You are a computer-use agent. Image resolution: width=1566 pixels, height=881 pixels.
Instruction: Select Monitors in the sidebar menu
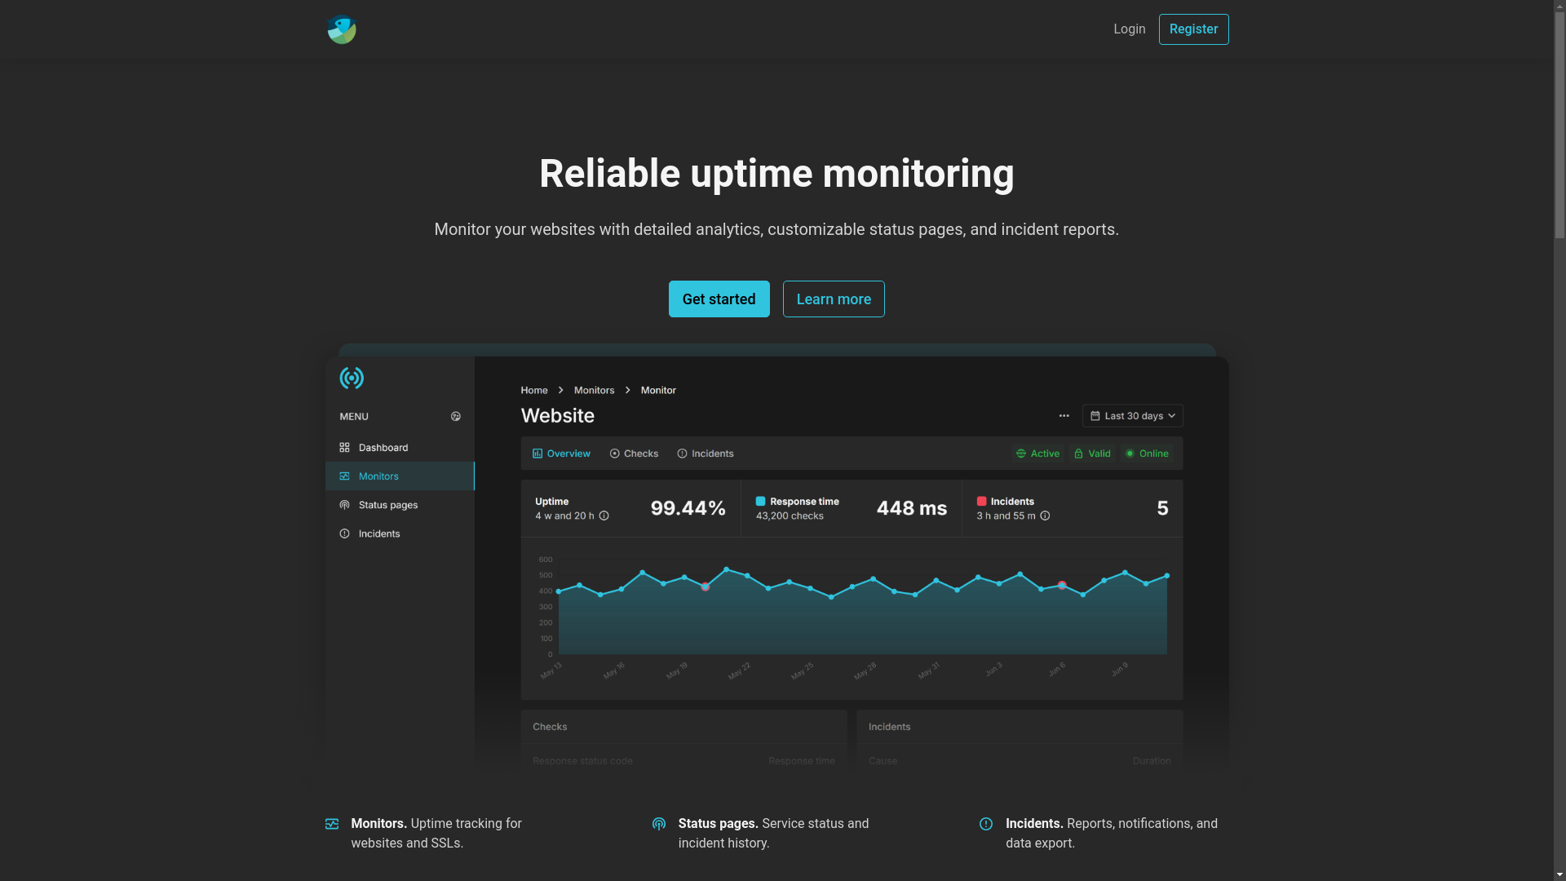coord(400,476)
